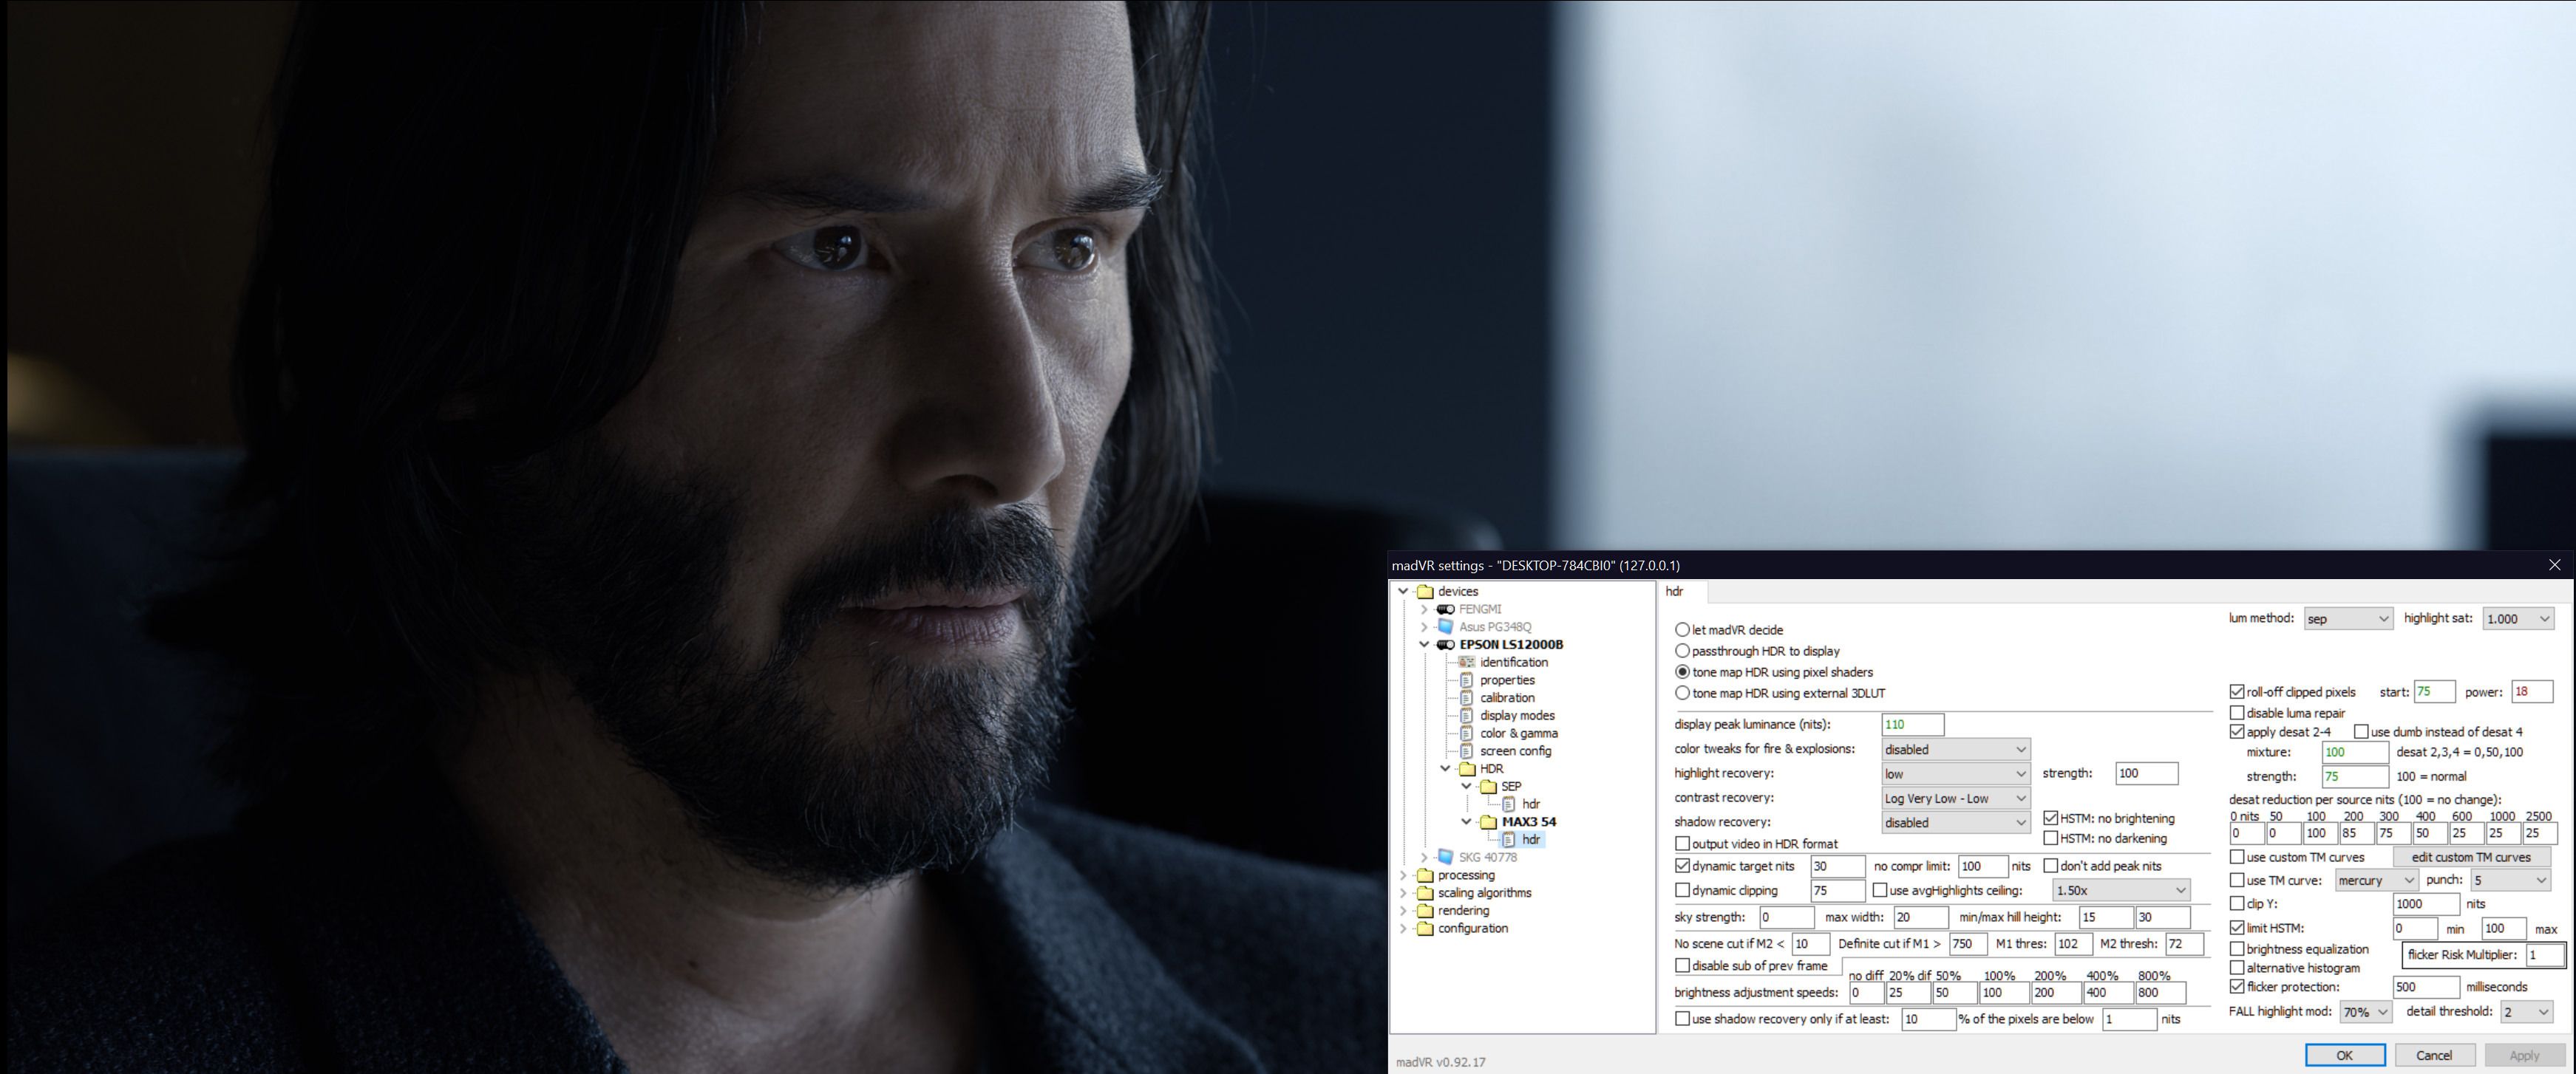This screenshot has height=1074, width=2576.
Task: Click the SKG 40778 monitor icon
Action: click(1446, 857)
